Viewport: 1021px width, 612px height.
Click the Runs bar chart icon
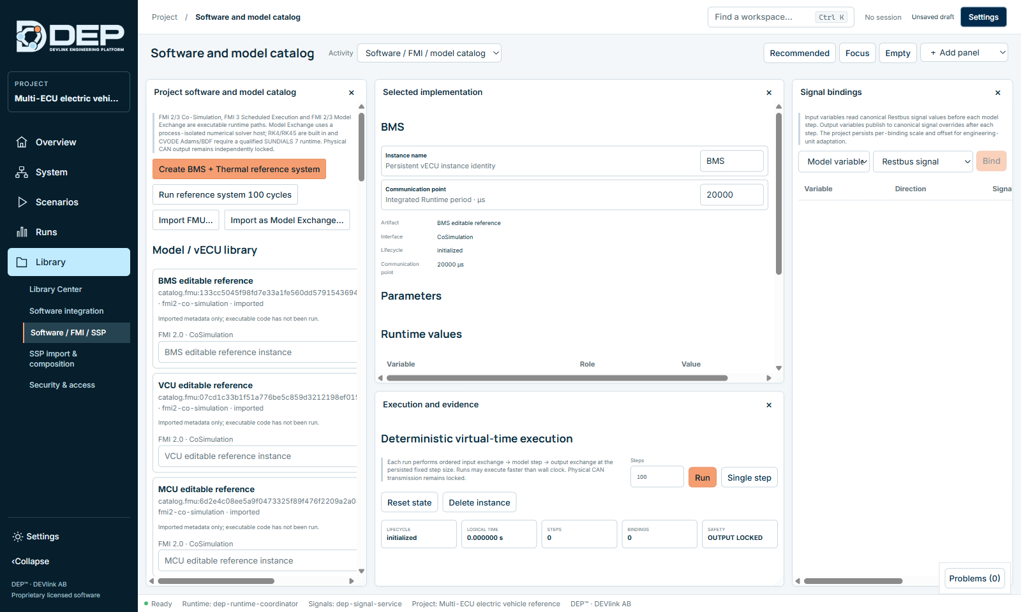22,232
